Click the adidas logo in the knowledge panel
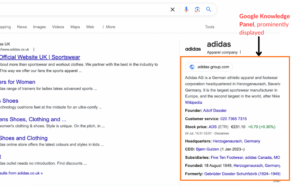Image resolution: width=299 pixels, height=186 pixels. pos(193,49)
